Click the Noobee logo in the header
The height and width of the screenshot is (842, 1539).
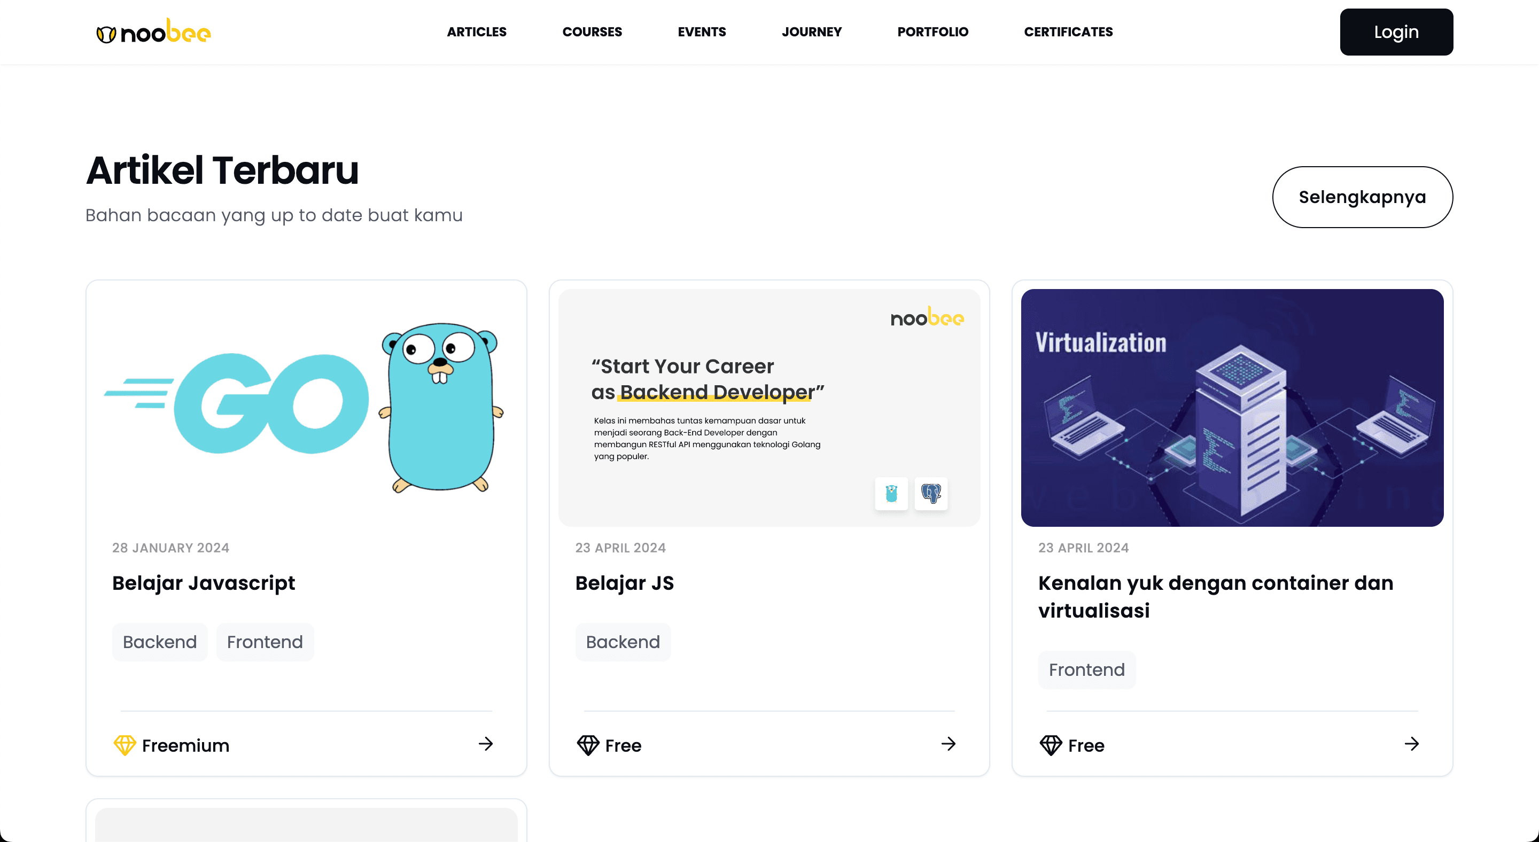(153, 32)
